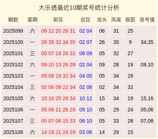Click 凤尾 value 31 in row 2025099

(116, 31)
